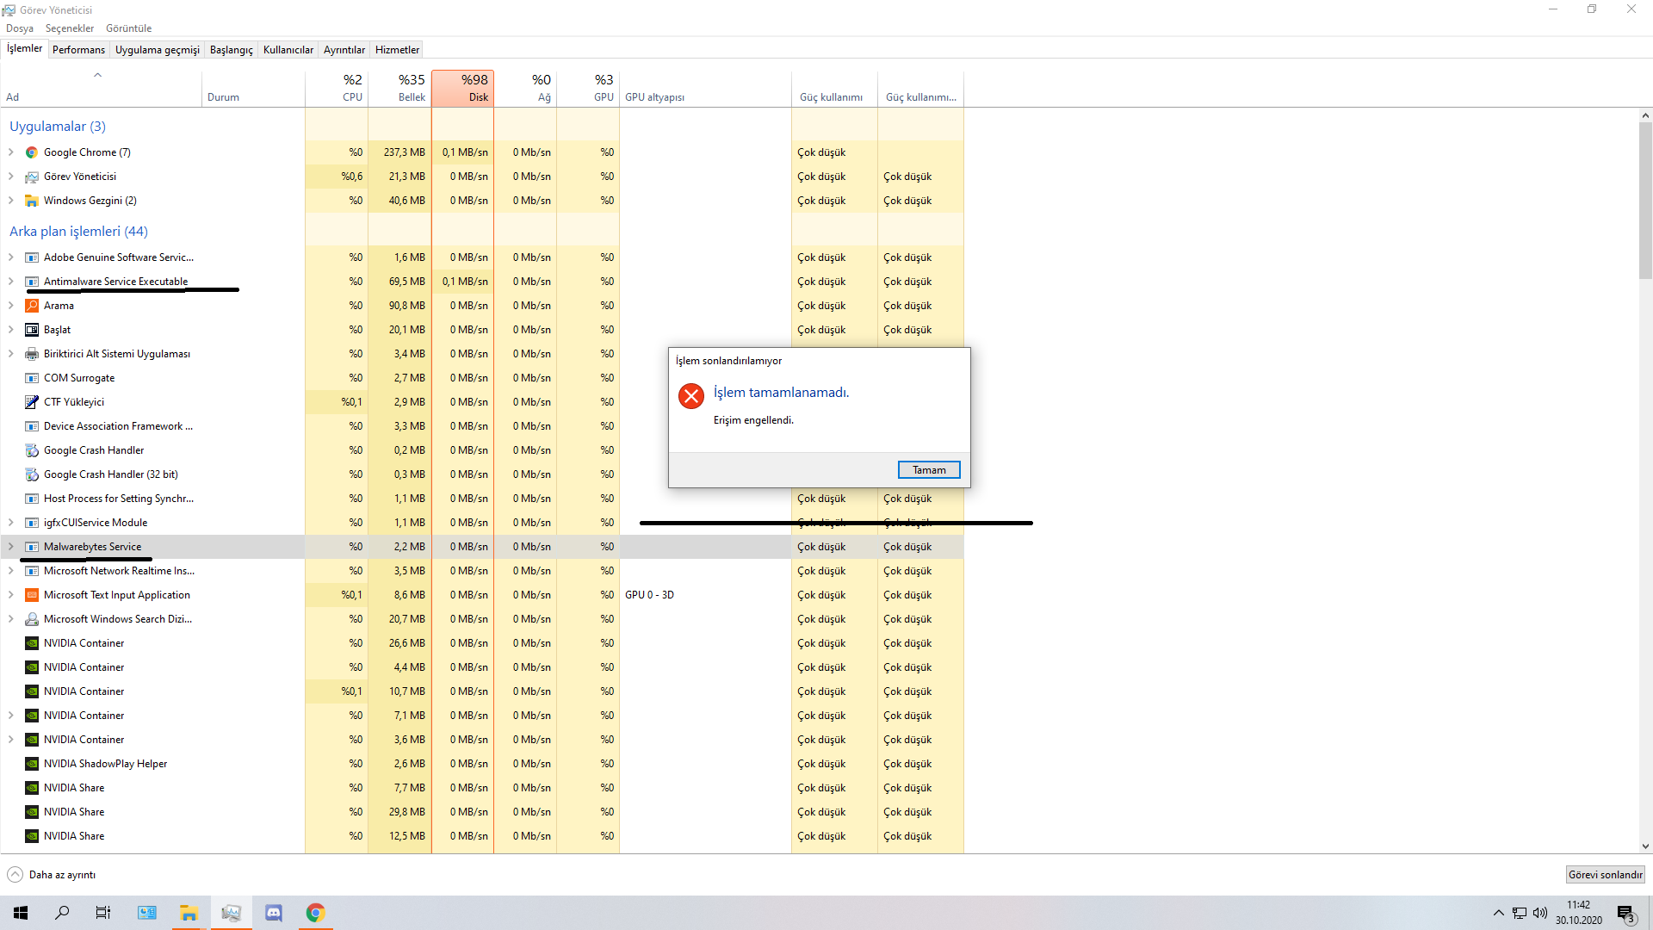The width and height of the screenshot is (1653, 930).
Task: Click the volume icon in system tray
Action: click(x=1540, y=913)
